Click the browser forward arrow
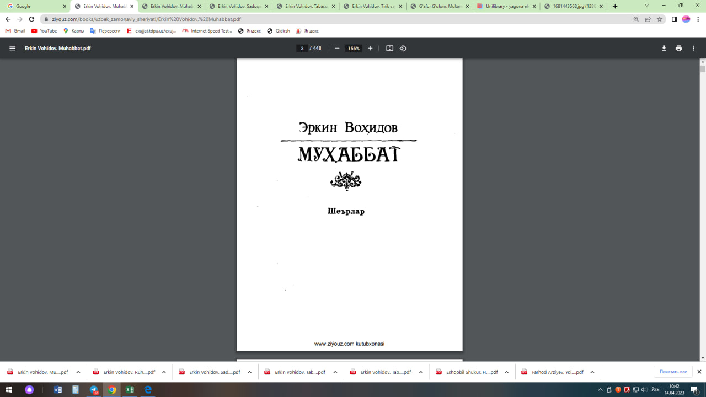 20,19
